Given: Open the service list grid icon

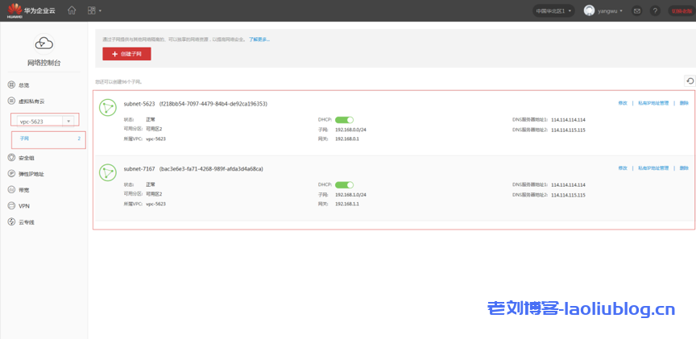Looking at the screenshot, I should (x=93, y=10).
